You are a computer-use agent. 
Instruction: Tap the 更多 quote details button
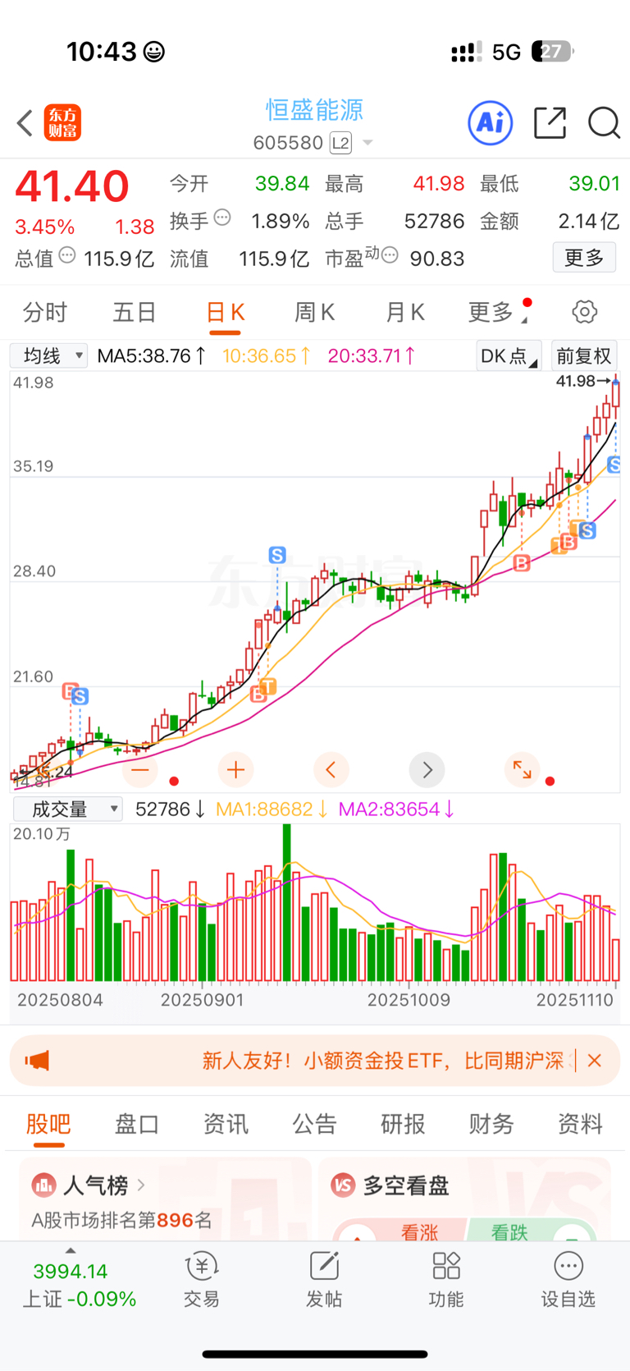[x=584, y=258]
